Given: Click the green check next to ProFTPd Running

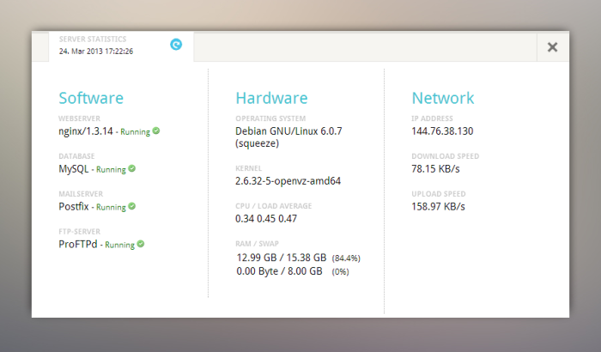Looking at the screenshot, I should 141,244.
